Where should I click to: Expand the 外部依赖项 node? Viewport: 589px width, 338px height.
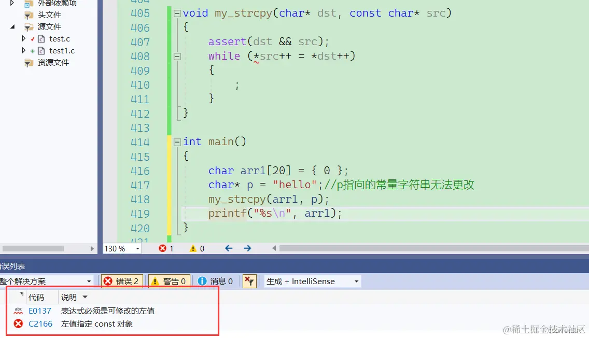pos(12,3)
